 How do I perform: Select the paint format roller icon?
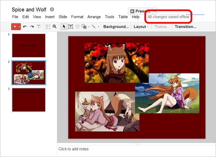[x=39, y=26]
